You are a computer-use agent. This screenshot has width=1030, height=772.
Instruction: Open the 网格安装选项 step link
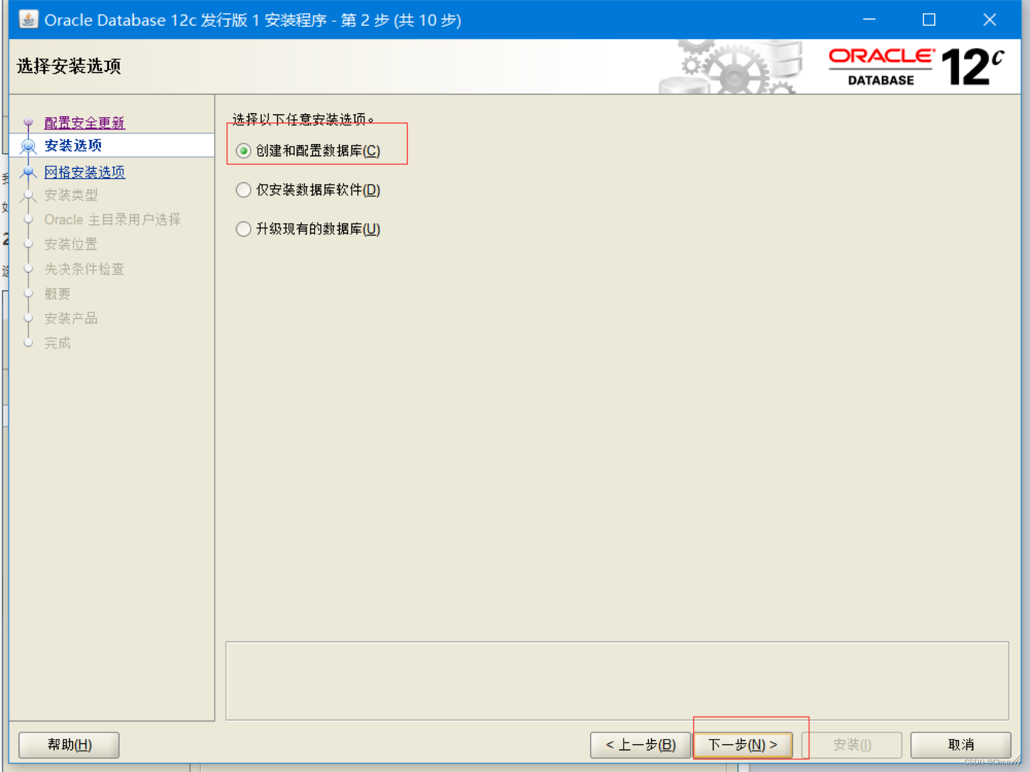click(85, 172)
